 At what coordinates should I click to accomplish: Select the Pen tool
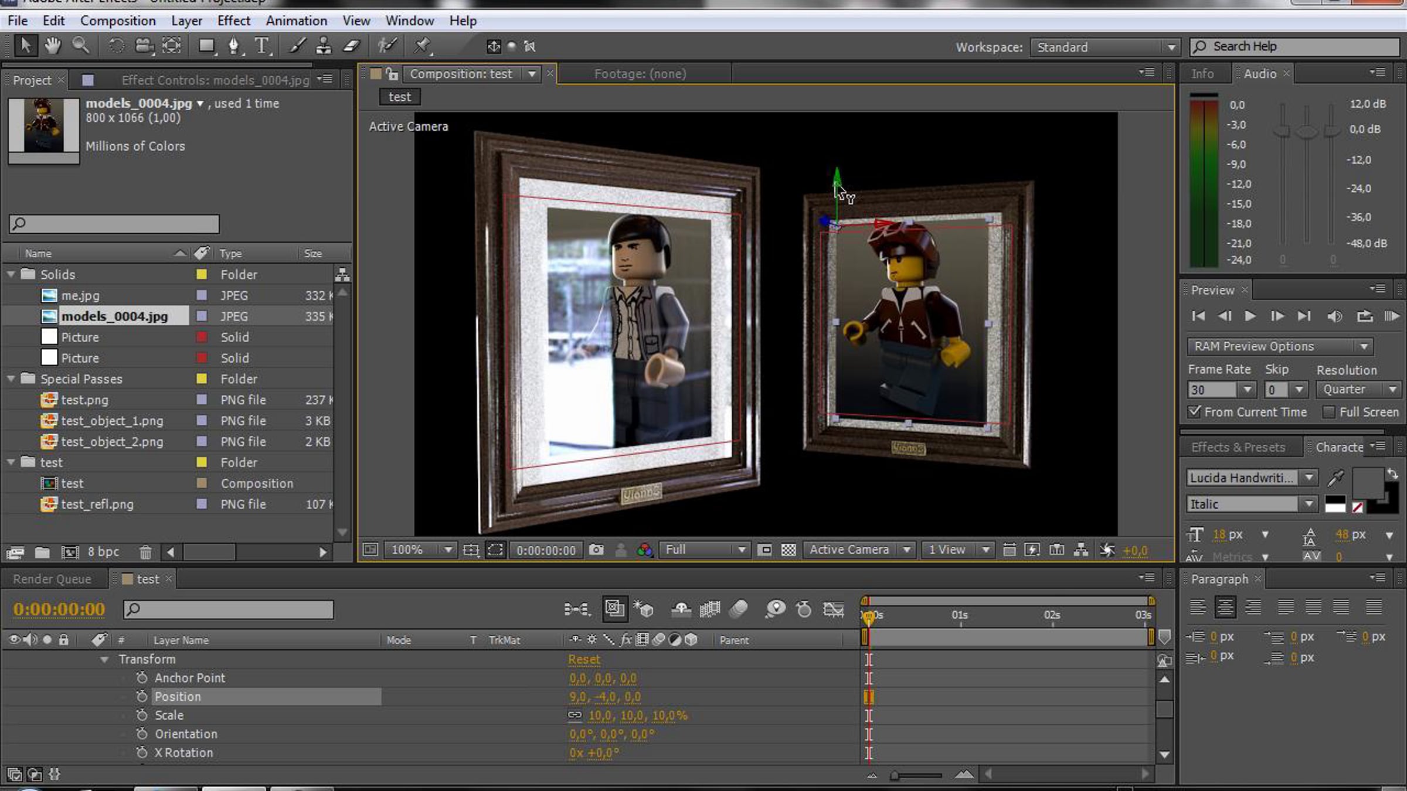click(233, 46)
